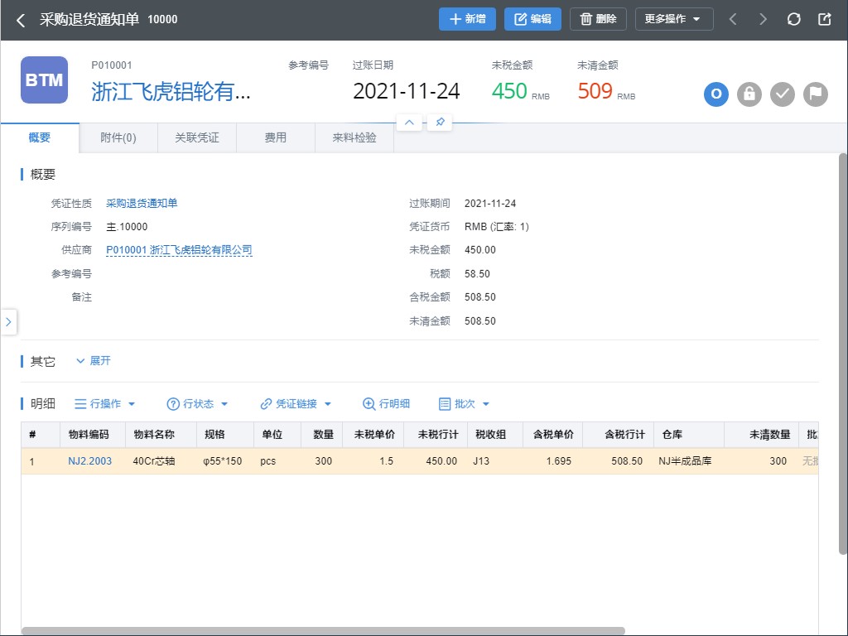Click the 仓库 column header
848x636 pixels.
pos(689,435)
